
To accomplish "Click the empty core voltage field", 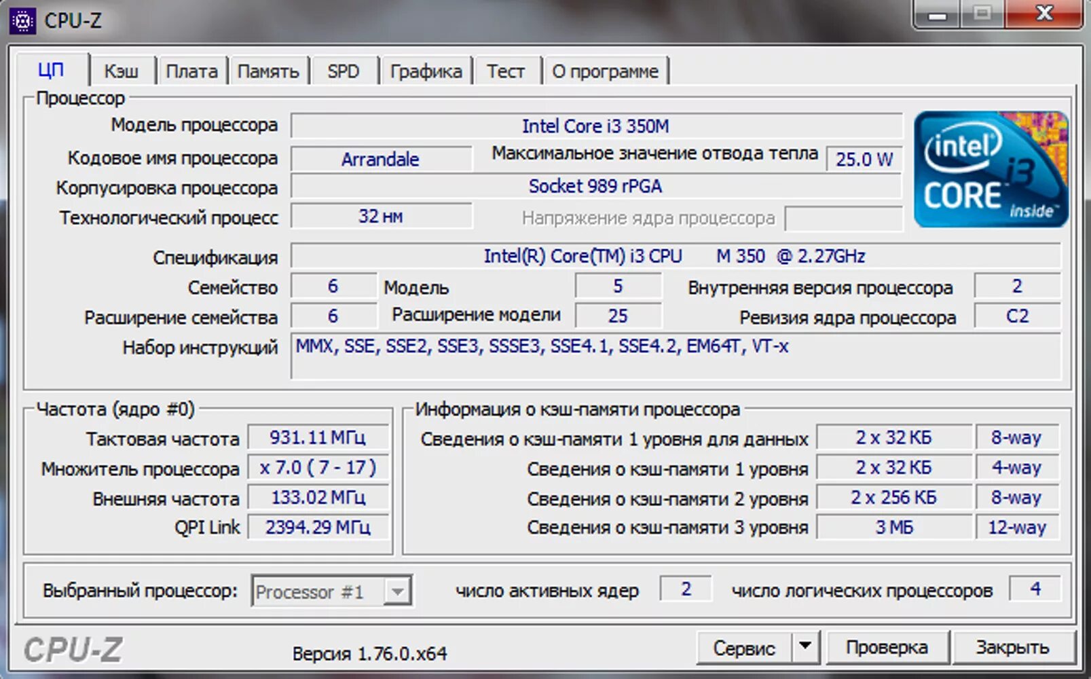I will [x=843, y=219].
